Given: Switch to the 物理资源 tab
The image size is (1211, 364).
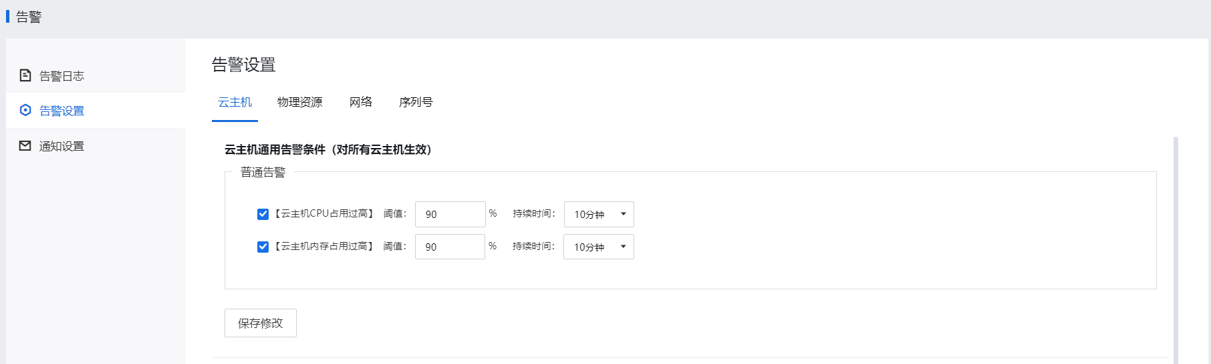Looking at the screenshot, I should [299, 102].
